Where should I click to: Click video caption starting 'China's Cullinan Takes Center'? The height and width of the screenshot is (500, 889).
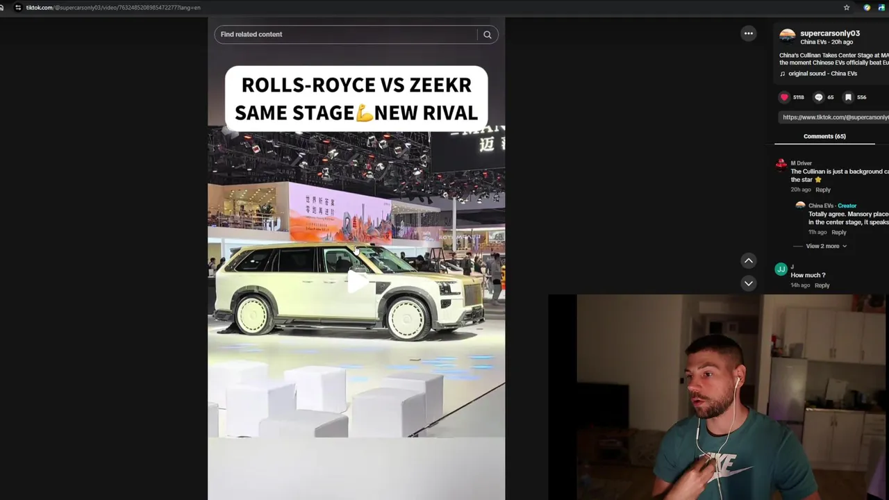point(834,59)
